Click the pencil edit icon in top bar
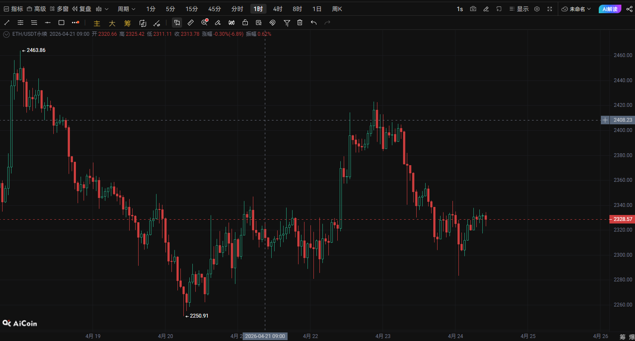Image resolution: width=635 pixels, height=341 pixels. (486, 9)
